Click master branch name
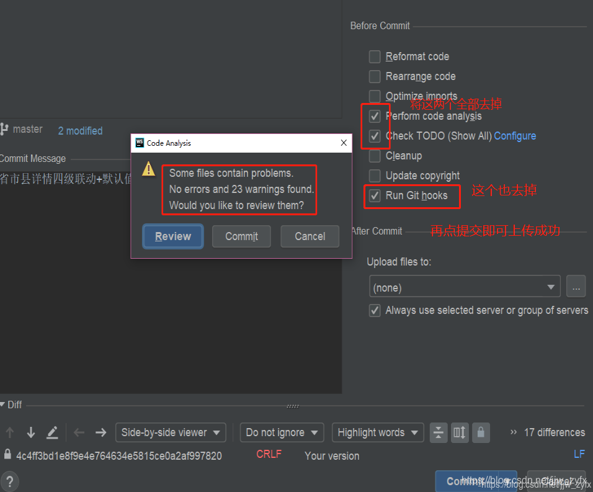The width and height of the screenshot is (593, 492). [x=28, y=129]
